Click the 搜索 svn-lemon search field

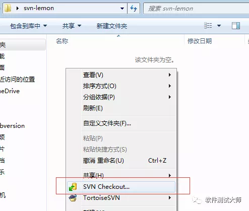[196, 8]
